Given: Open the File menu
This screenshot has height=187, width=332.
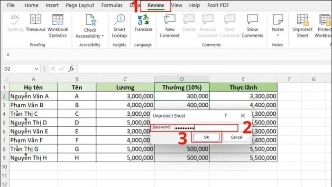Looking at the screenshot, I should pyautogui.click(x=10, y=5).
